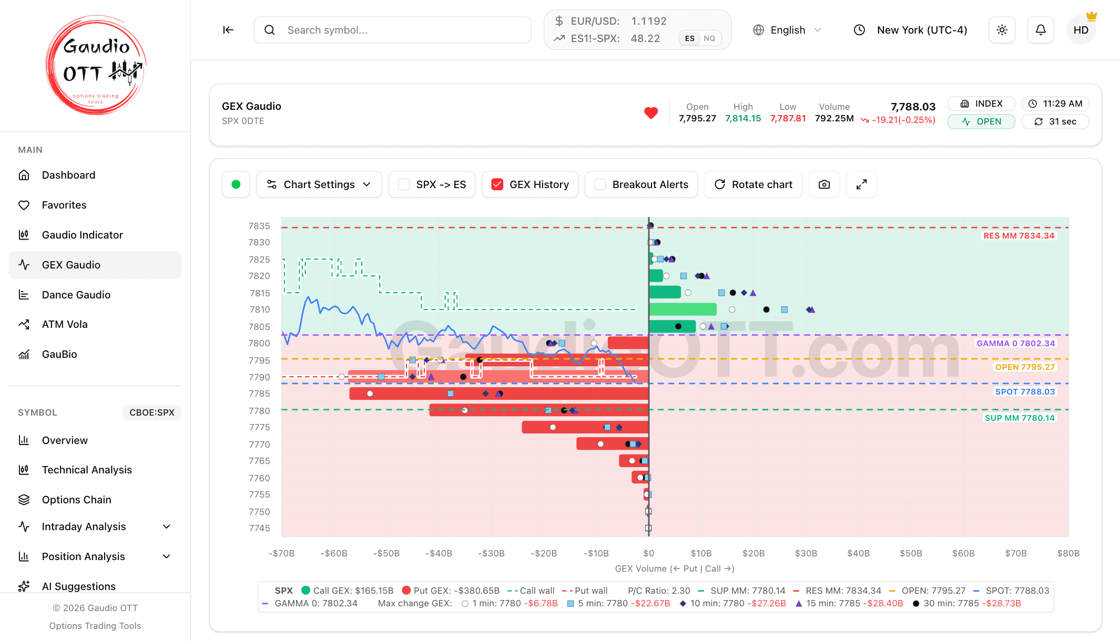
Task: Select NQ in ES/NQ switch
Action: point(709,38)
